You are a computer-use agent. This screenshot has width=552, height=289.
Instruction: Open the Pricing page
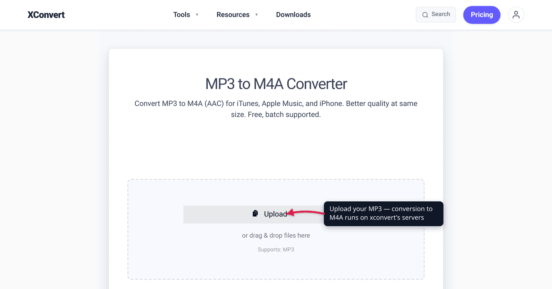tap(482, 15)
